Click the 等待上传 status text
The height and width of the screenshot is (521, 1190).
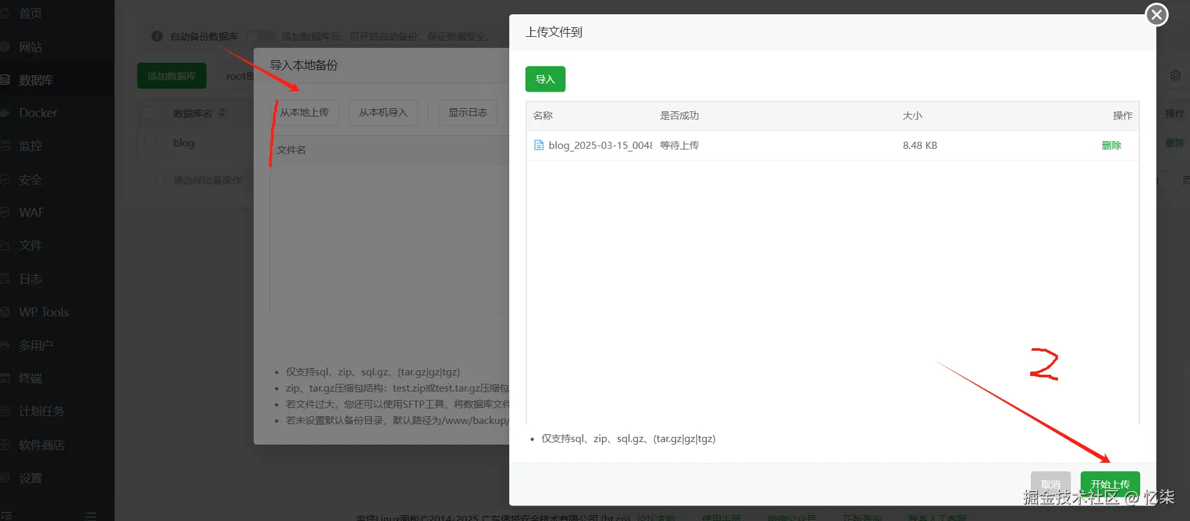(x=679, y=145)
